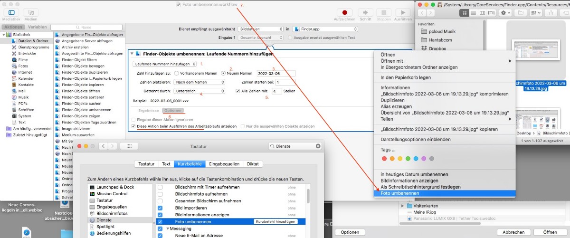This screenshot has width=570, height=238.
Task: Click the Schritt step icon
Action: 365,12
